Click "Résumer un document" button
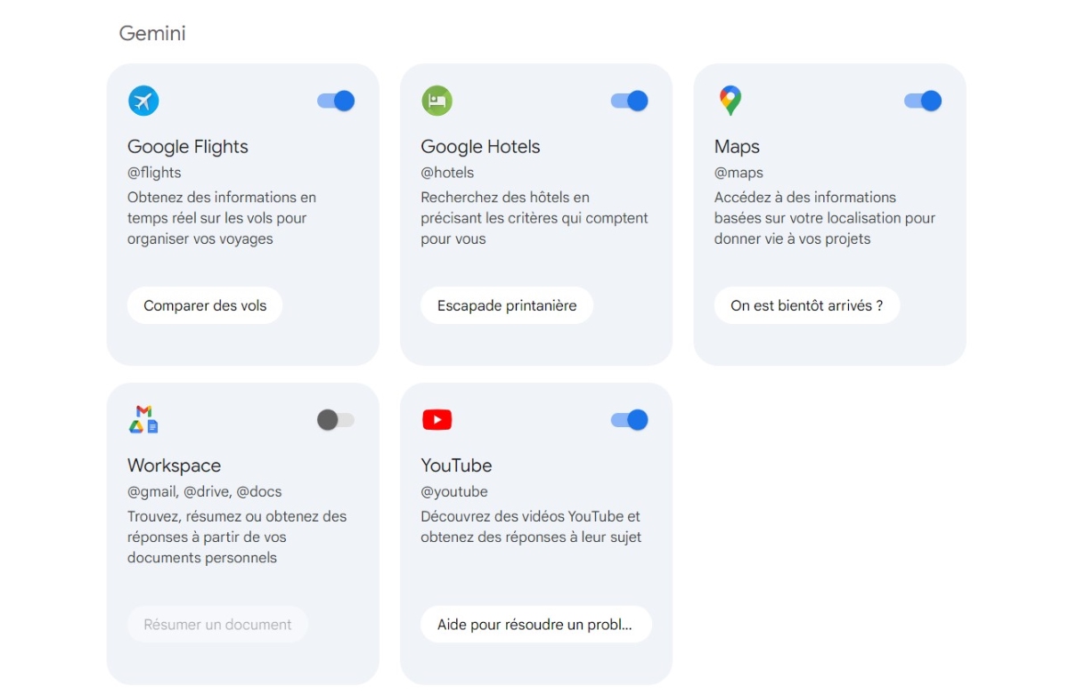The image size is (1069, 695). (x=217, y=625)
